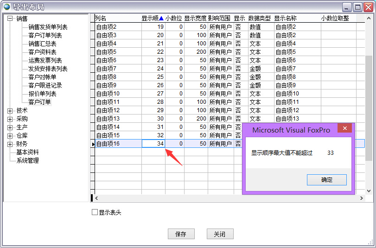Enable the 显示表头 checkbox
Screen dimensions: 376x248
95,212
